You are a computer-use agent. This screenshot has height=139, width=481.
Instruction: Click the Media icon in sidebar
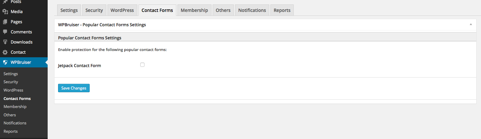point(5,12)
